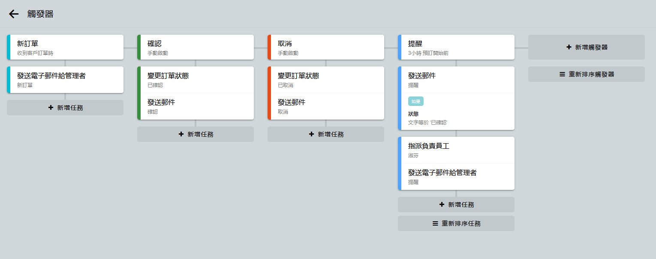Click the back arrow icon
The width and height of the screenshot is (656, 259).
(x=14, y=14)
